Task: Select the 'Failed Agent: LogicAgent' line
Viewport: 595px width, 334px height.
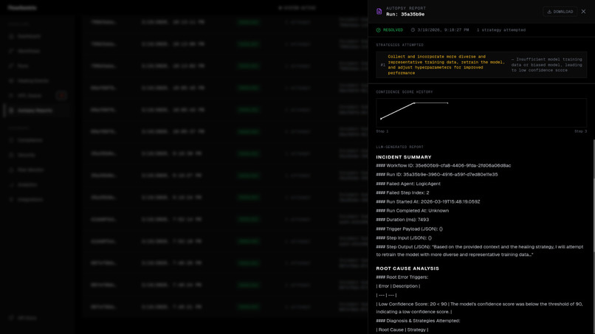Action: click(408, 184)
